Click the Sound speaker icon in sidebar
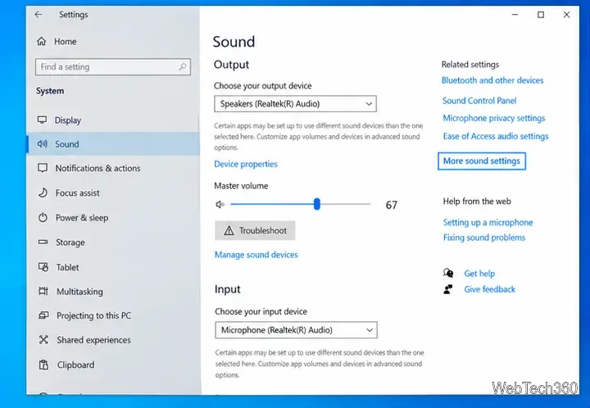Image resolution: width=590 pixels, height=408 pixels. [x=42, y=143]
